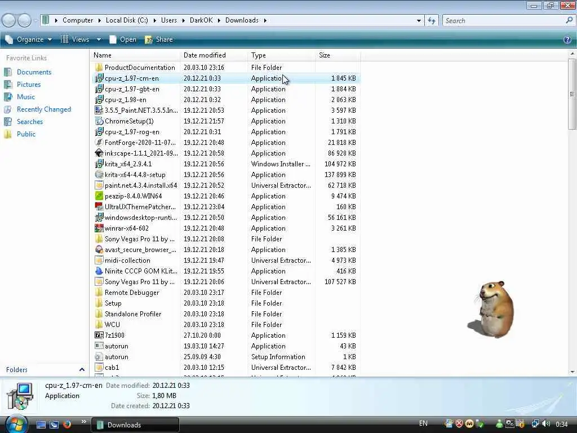The width and height of the screenshot is (577, 433).
Task: Click the Open toolbar button
Action: (x=123, y=39)
